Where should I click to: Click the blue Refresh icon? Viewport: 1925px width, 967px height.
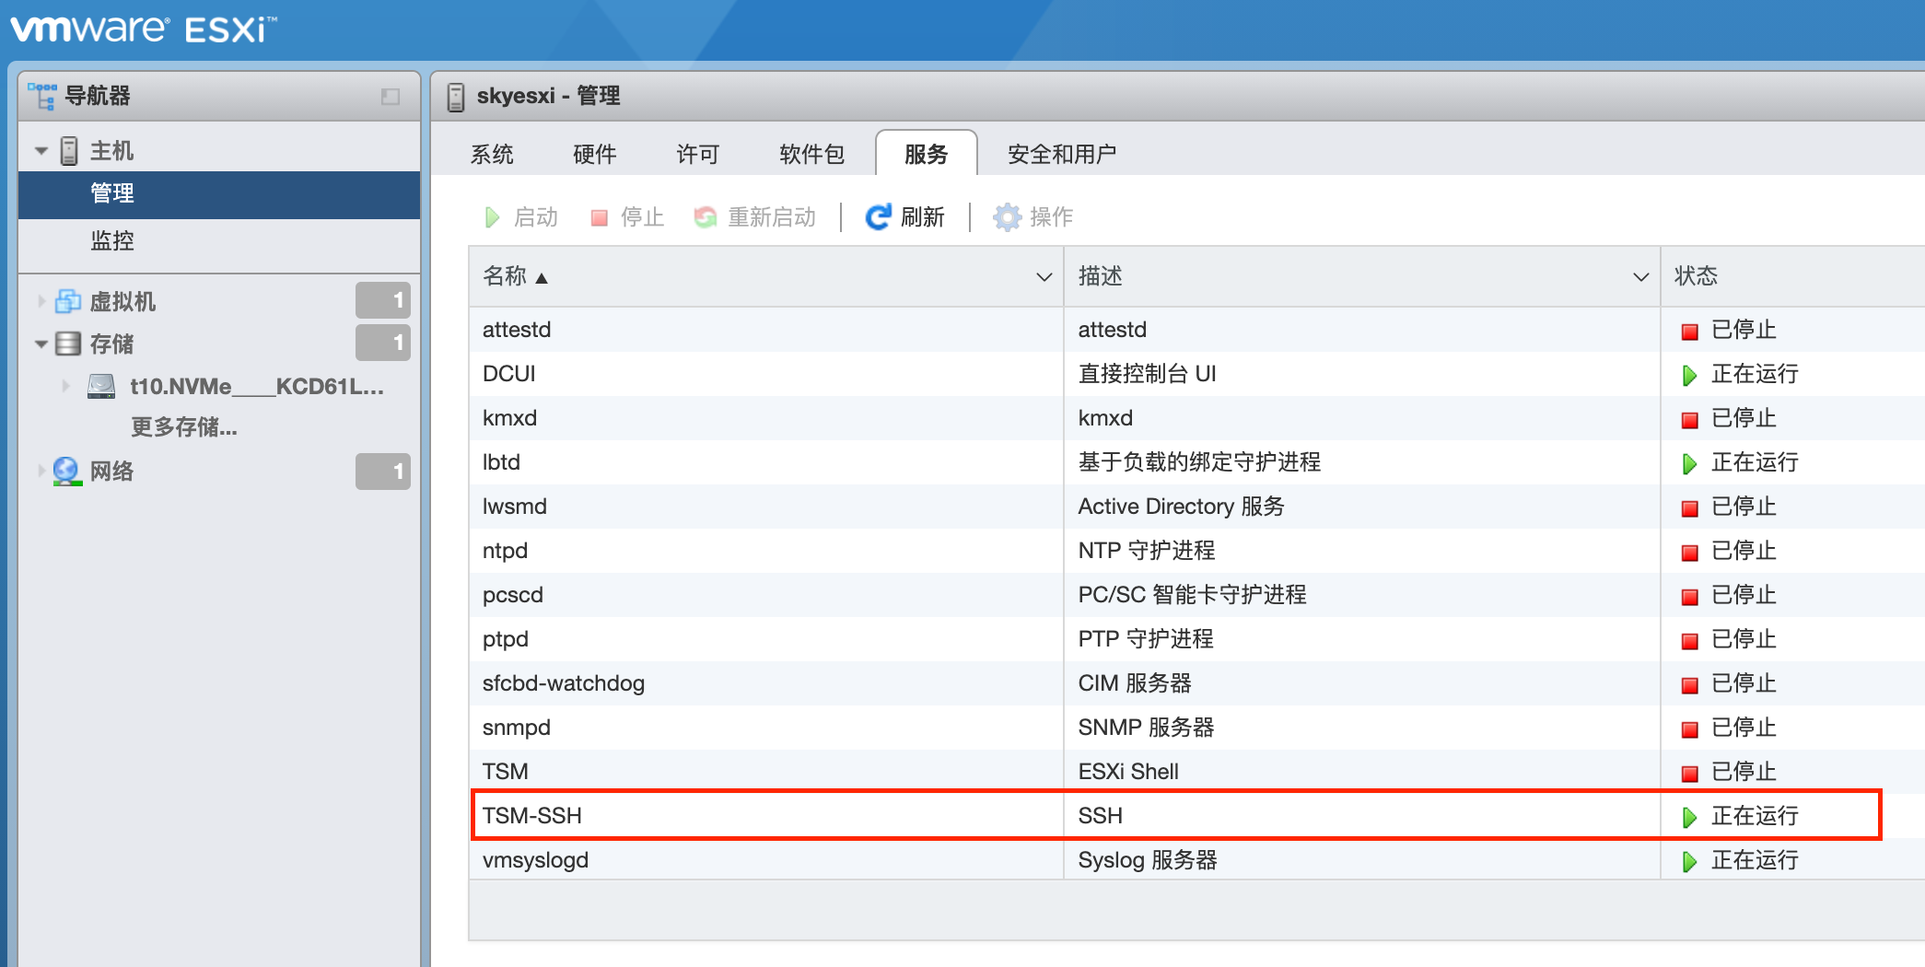pos(878,217)
